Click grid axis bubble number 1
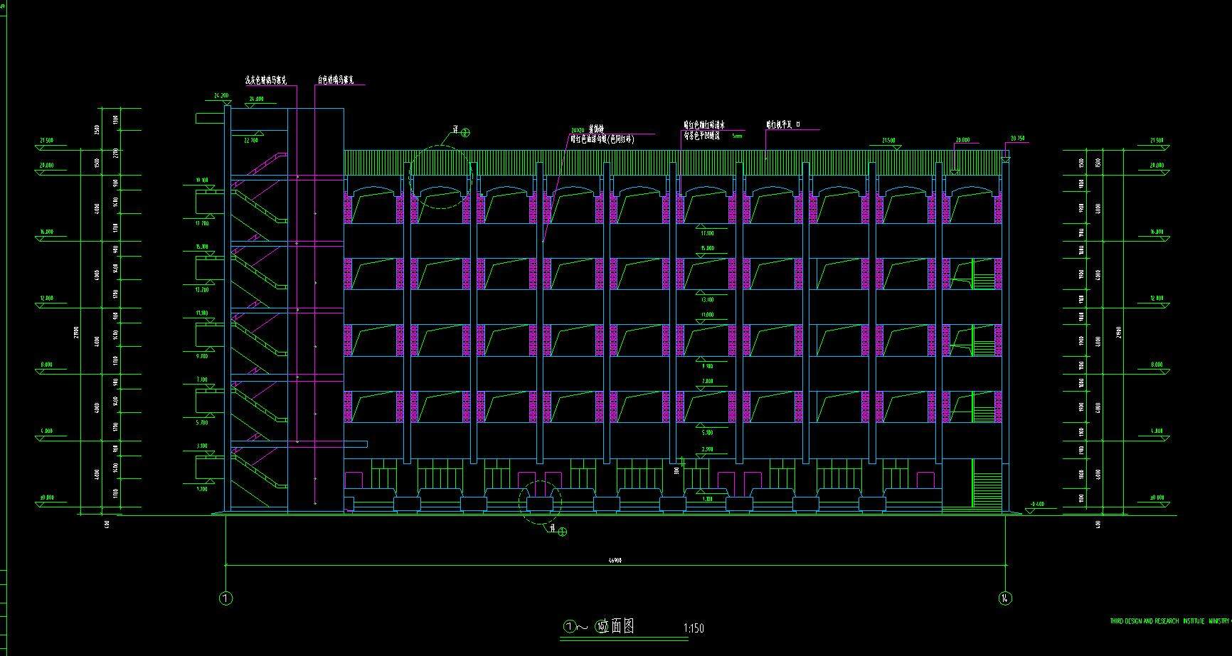This screenshot has height=656, width=1232. (x=225, y=598)
